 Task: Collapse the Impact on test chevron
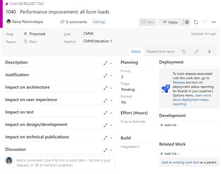(x=111, y=113)
